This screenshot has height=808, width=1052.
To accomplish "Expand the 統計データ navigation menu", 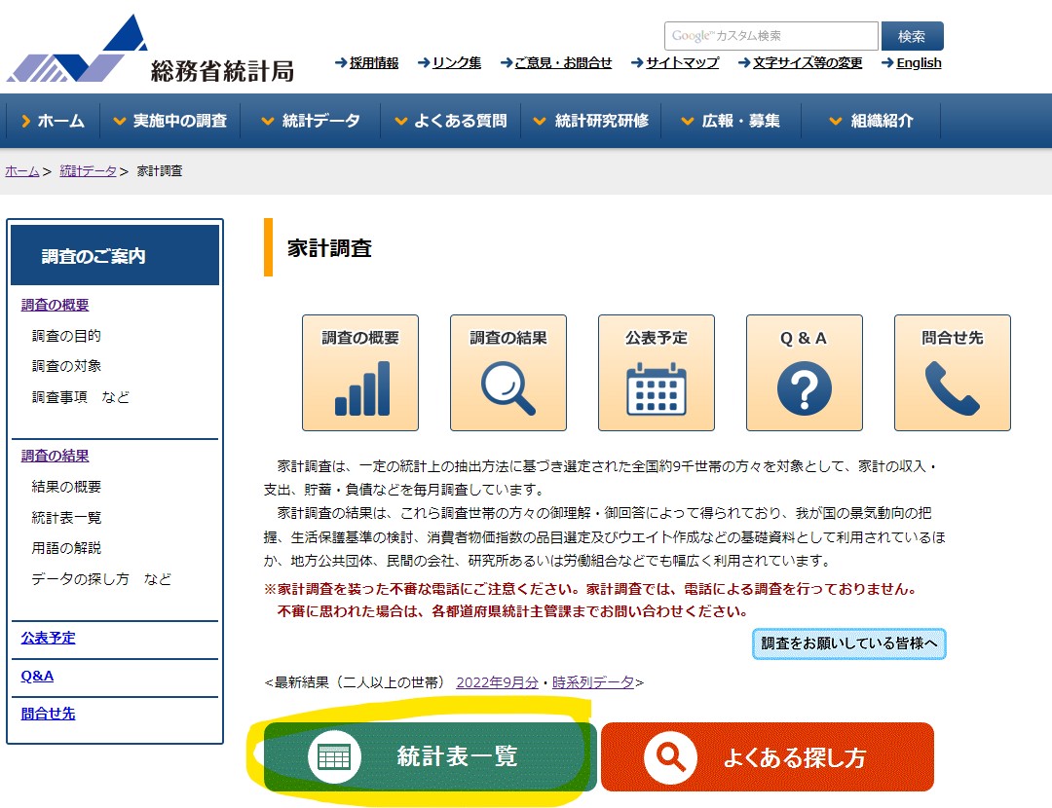I will [311, 121].
